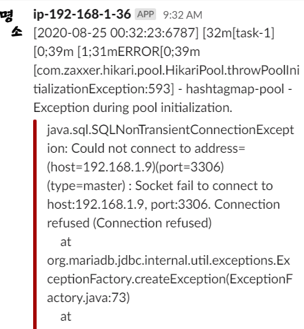
Task: Select the 2020-08-25 00:32:23:6787 log timestamp
Action: tap(116, 33)
